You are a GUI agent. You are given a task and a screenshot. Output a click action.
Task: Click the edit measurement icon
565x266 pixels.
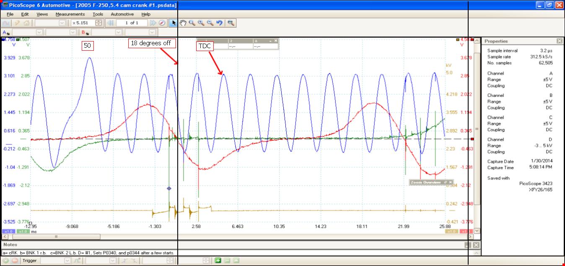(236, 261)
